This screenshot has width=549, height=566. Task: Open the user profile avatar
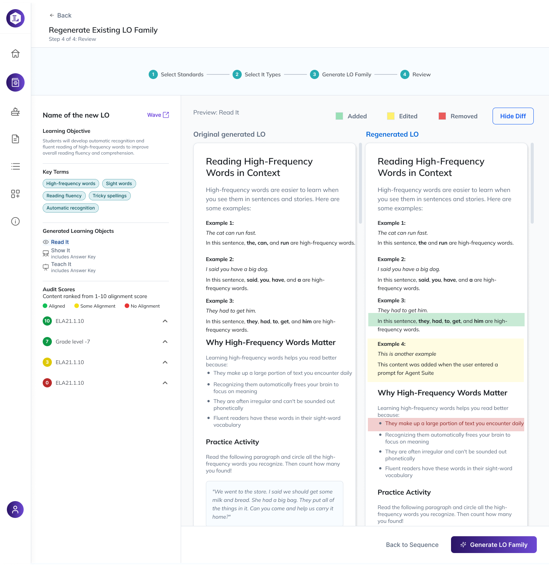(15, 510)
